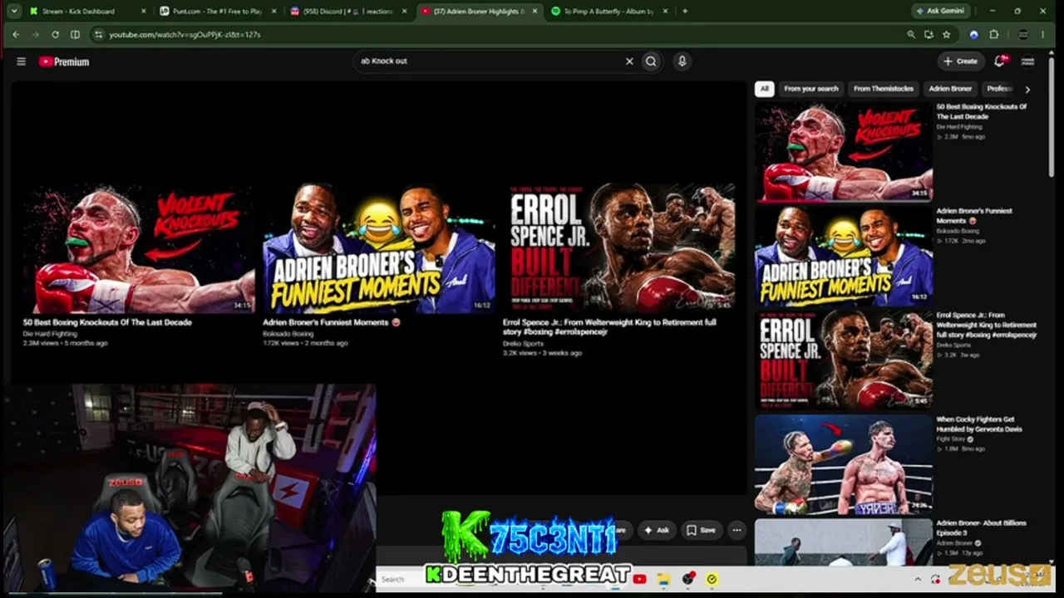Open more actions ellipsis below video
This screenshot has width=1064, height=598.
pyautogui.click(x=736, y=530)
